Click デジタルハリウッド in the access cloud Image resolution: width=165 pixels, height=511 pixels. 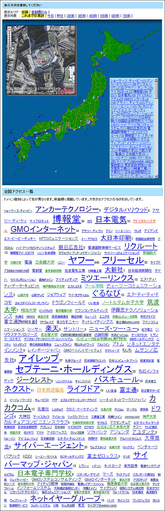point(126,210)
